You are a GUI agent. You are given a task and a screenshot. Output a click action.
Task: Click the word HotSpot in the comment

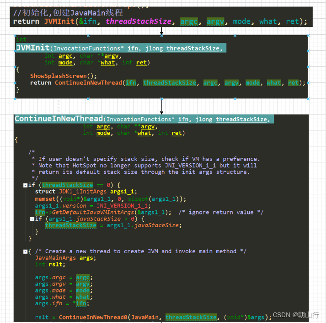point(84,166)
